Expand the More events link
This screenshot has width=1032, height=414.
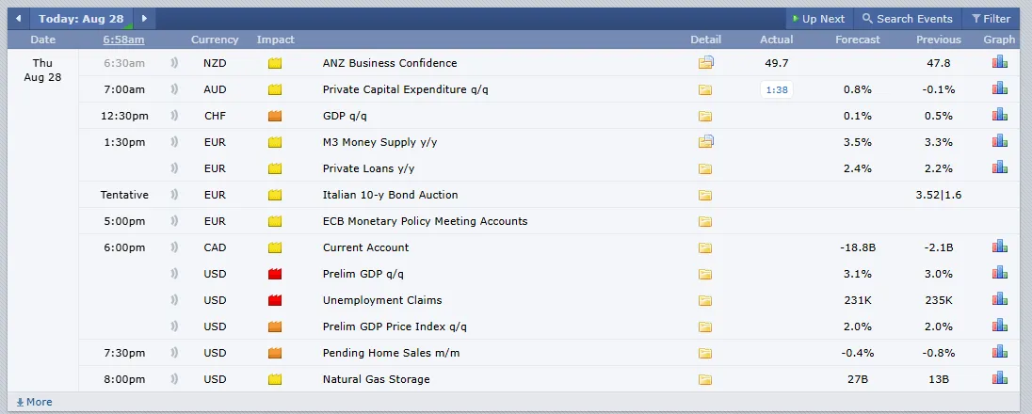tap(35, 402)
